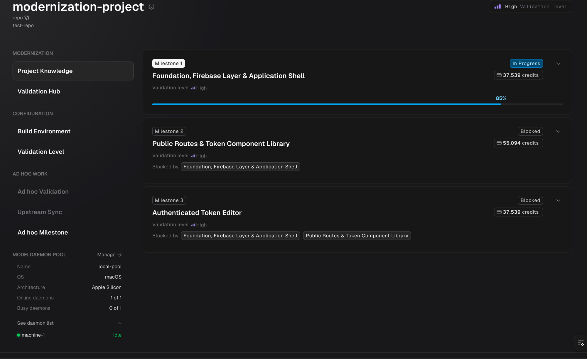This screenshot has width=587, height=359.
Task: Click the modernization-project heading
Action: [78, 6]
